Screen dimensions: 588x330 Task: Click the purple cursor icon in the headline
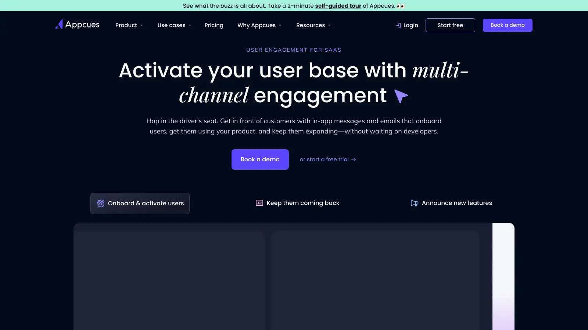[x=400, y=96]
